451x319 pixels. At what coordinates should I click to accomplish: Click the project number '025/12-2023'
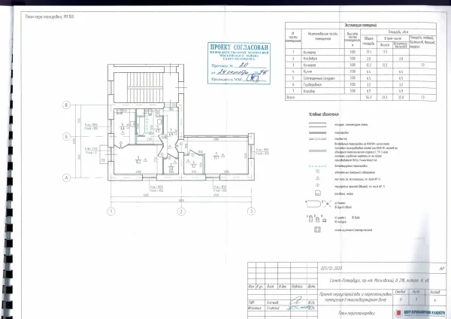[x=331, y=269]
